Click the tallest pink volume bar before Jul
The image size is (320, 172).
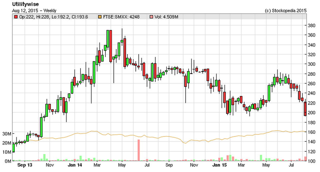[x=139, y=150]
